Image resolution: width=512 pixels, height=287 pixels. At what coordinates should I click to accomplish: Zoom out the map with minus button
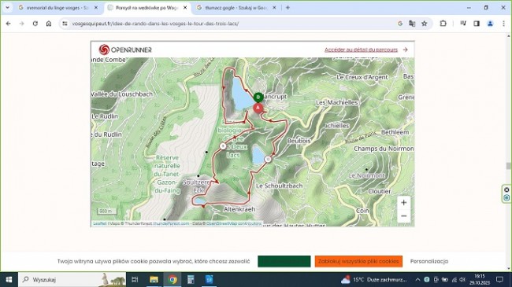(x=403, y=216)
